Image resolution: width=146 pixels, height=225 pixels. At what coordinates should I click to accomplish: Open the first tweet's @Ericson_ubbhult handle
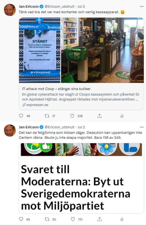pyautogui.click(x=60, y=6)
